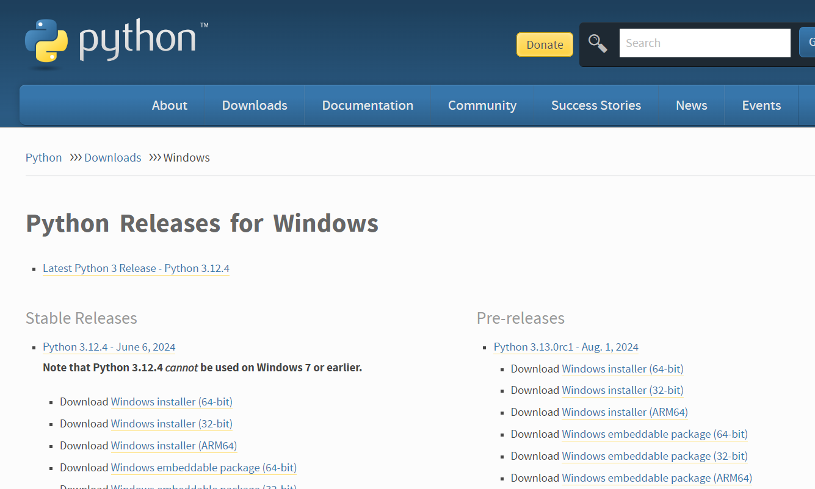The width and height of the screenshot is (815, 489).
Task: Open the Success Stories menu
Action: [596, 105]
